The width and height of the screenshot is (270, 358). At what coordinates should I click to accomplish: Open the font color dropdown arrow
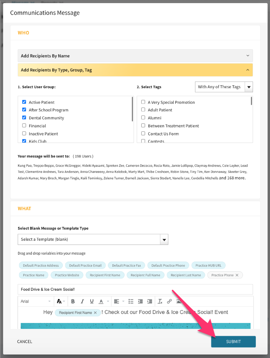pos(108,301)
